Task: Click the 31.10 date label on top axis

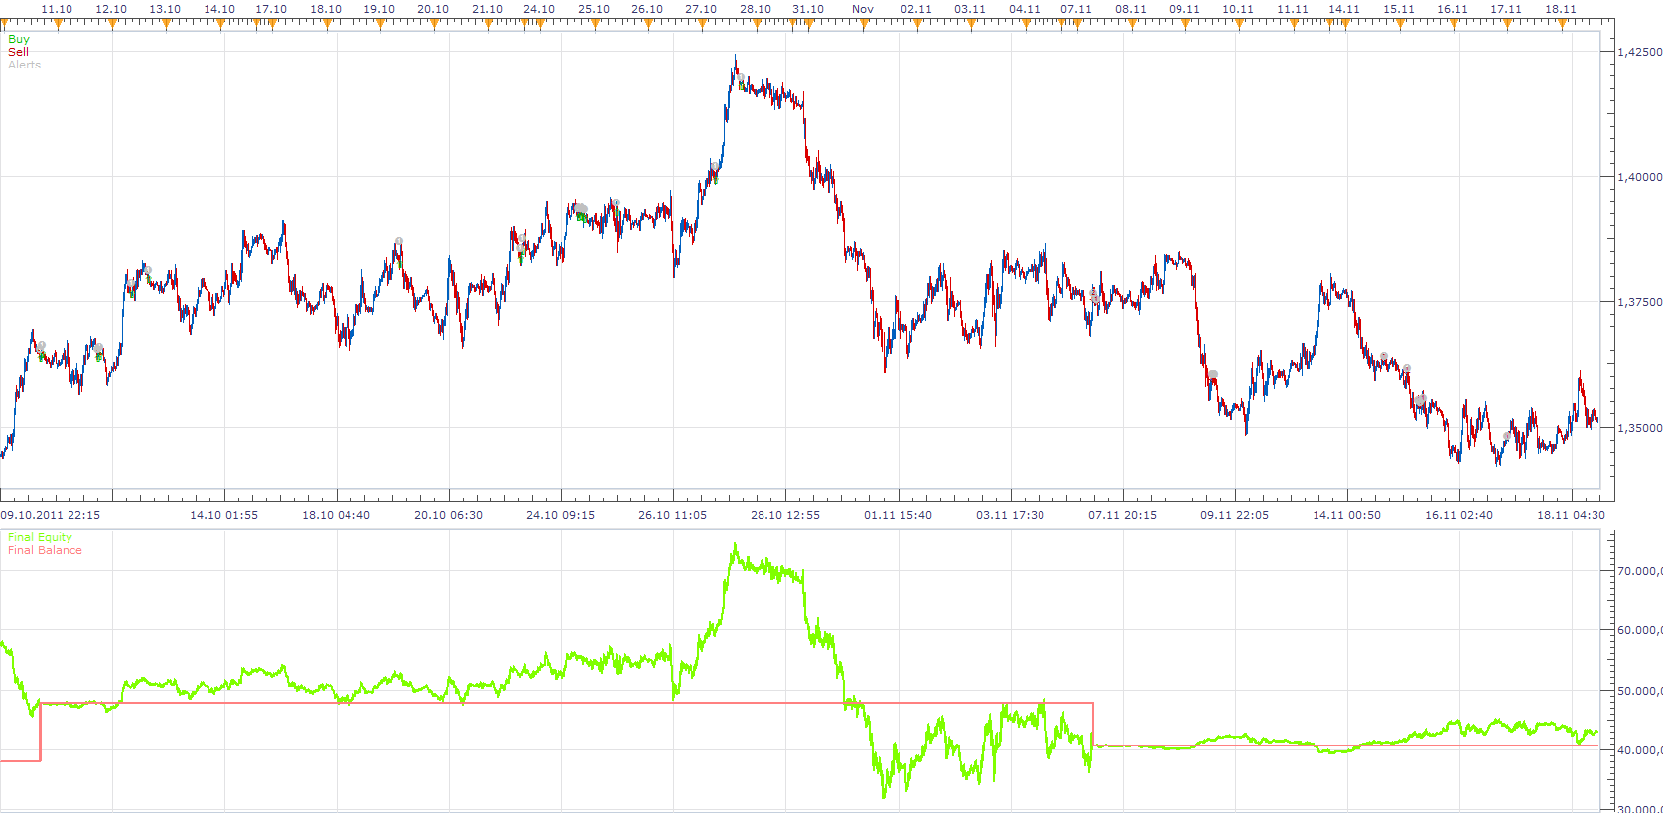Action: (x=808, y=9)
